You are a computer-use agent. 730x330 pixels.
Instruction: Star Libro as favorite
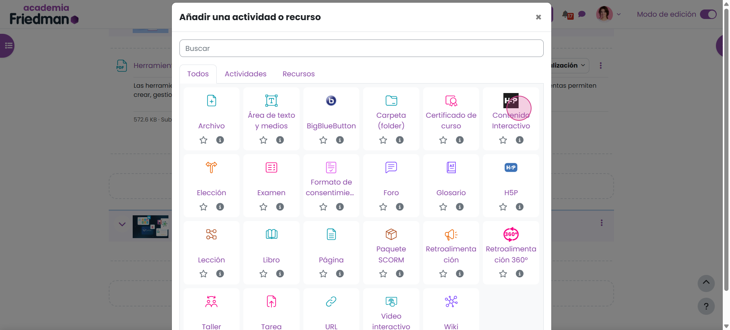tap(263, 274)
